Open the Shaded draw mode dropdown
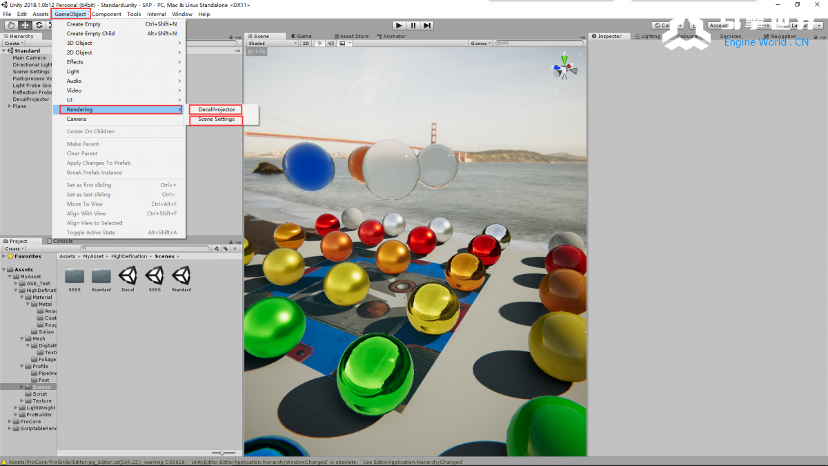828x466 pixels. click(x=272, y=43)
